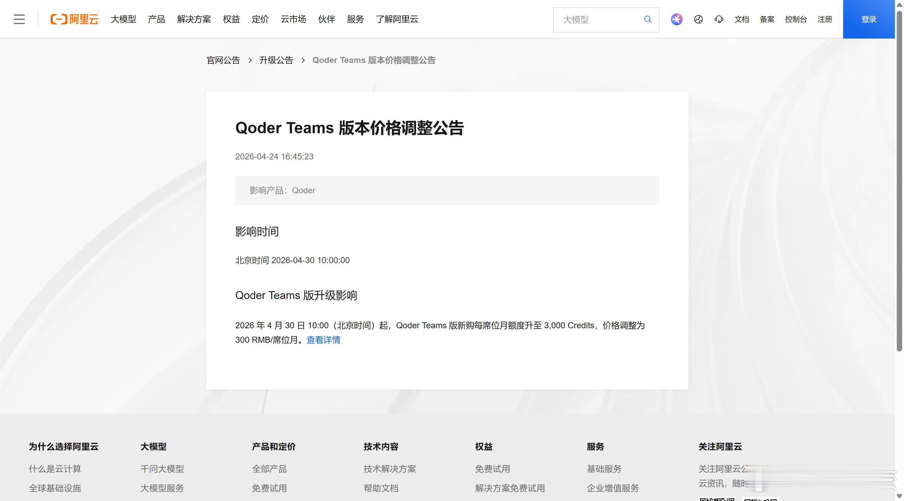
Task: Open the 控制台 link in header
Action: [x=796, y=19]
